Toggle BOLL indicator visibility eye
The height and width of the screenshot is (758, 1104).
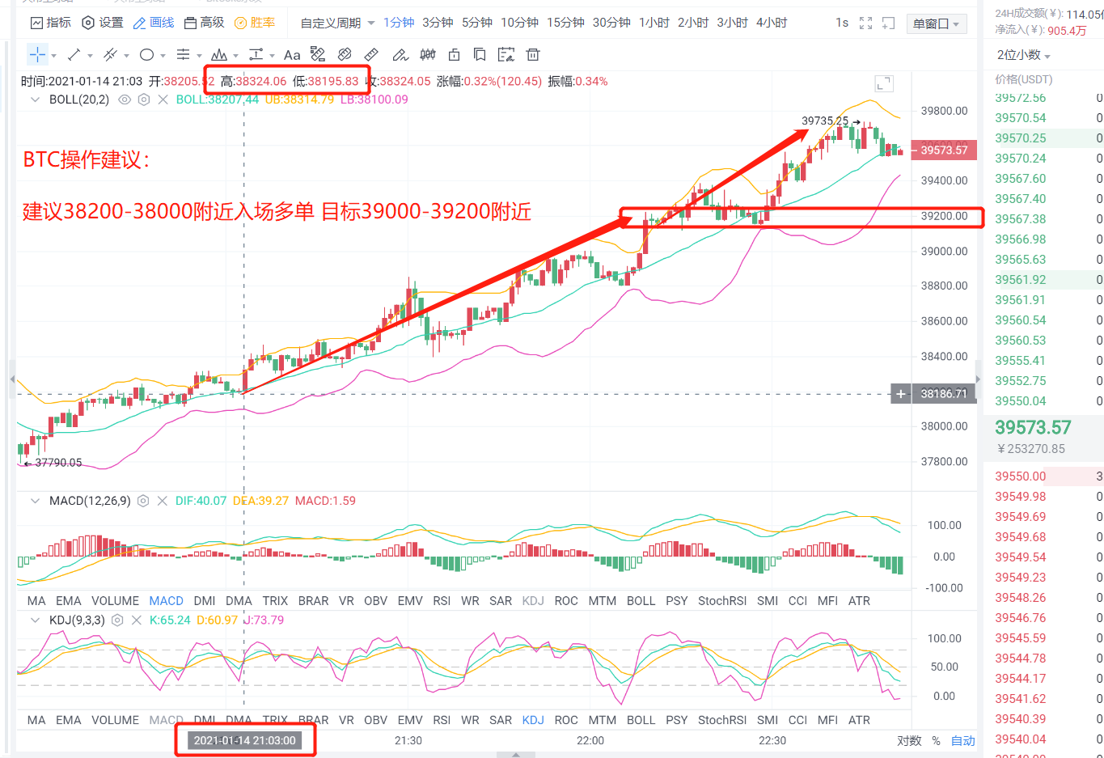[x=125, y=100]
